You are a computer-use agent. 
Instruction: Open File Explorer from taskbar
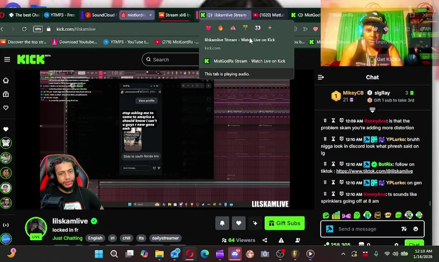tap(159, 254)
